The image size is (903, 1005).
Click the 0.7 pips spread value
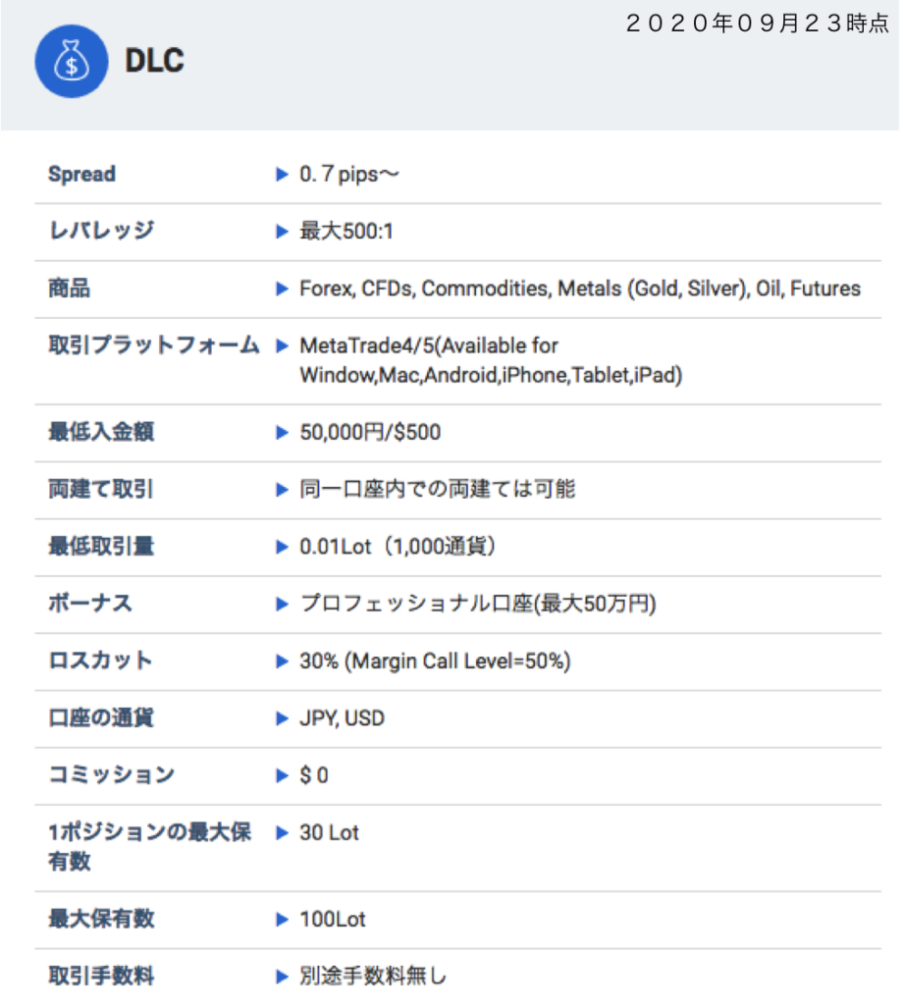coord(349,175)
